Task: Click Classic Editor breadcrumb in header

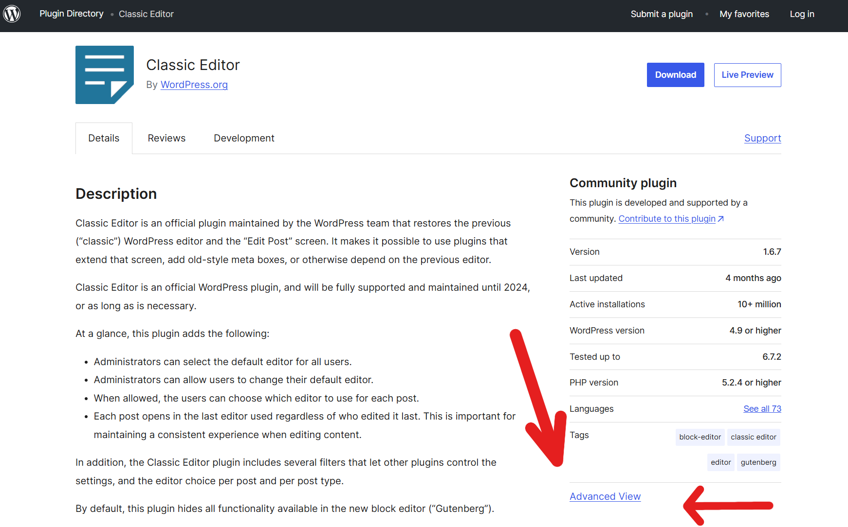Action: click(x=146, y=14)
